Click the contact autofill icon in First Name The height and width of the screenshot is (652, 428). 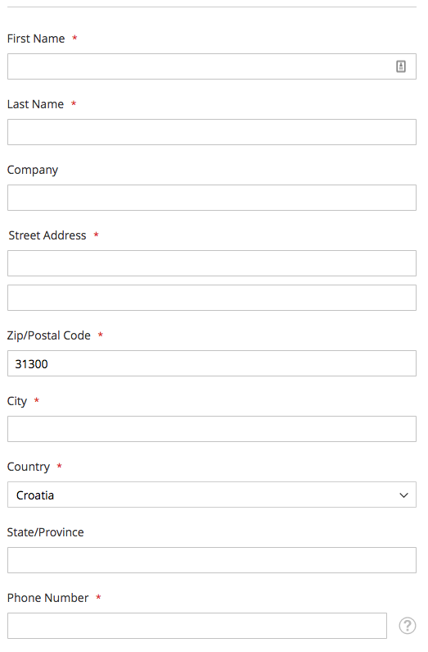click(401, 66)
